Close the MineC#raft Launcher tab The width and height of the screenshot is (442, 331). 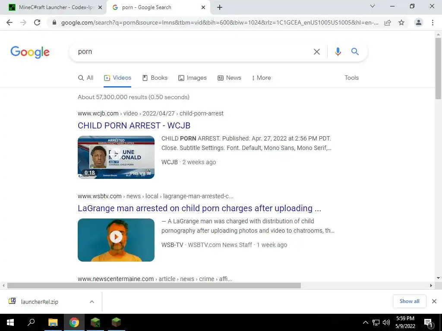click(100, 8)
